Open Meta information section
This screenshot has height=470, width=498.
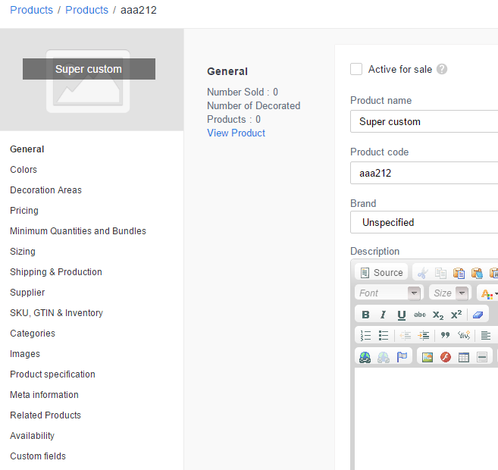tap(44, 395)
